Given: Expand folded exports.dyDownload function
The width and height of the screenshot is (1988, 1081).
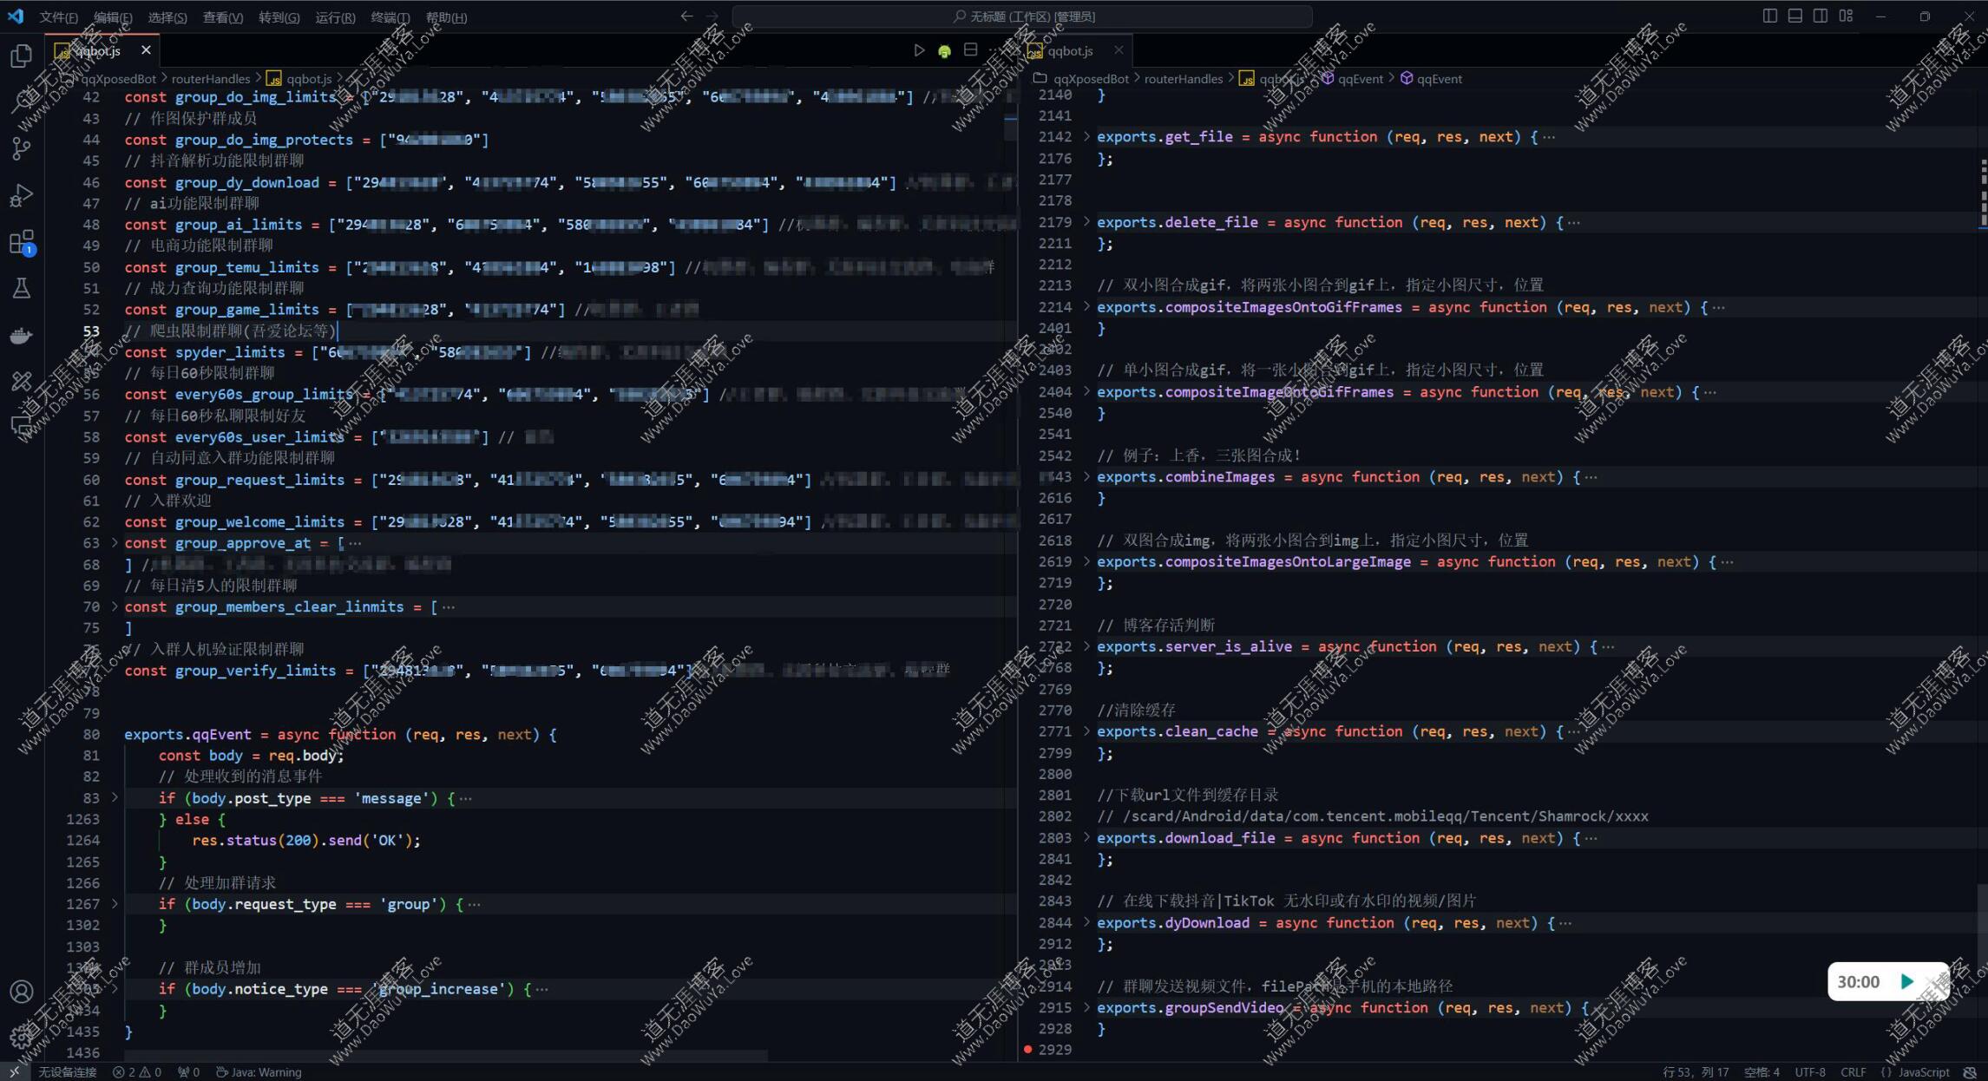Looking at the screenshot, I should tap(1086, 922).
